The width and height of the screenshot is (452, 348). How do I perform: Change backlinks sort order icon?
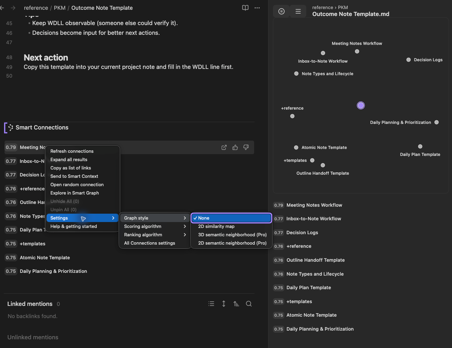[236, 304]
